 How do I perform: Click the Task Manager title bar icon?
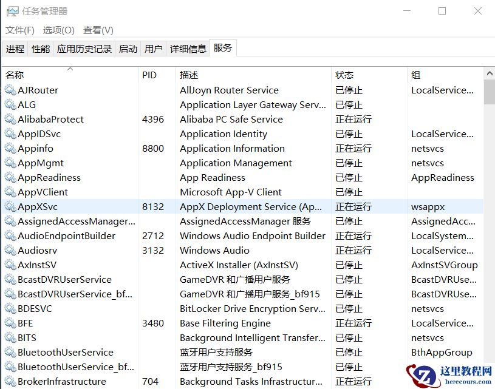coord(14,10)
